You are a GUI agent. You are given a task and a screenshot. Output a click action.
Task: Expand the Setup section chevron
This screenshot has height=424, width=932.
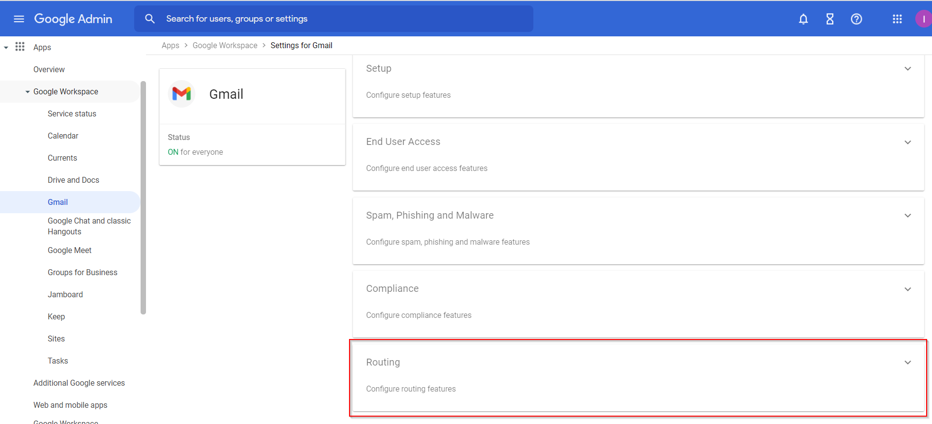[907, 69]
